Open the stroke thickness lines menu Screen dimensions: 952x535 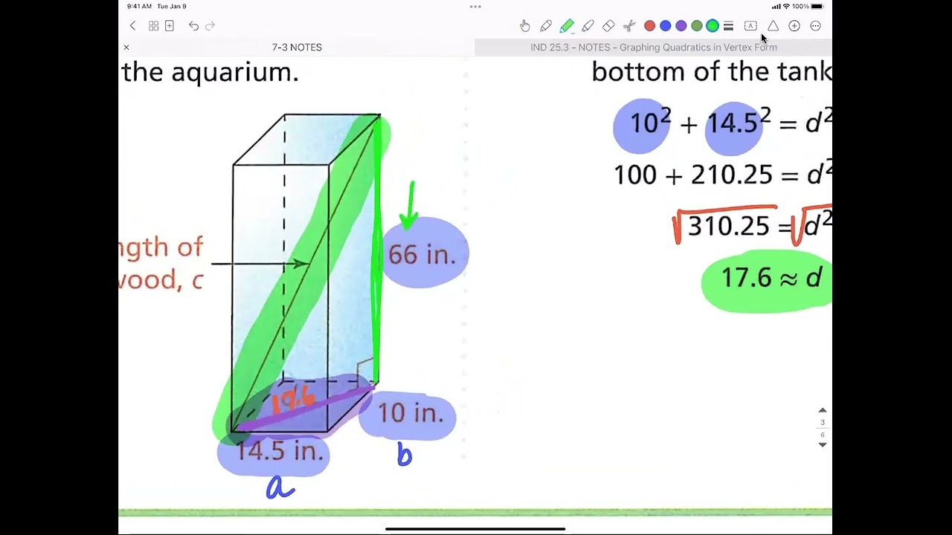tap(728, 26)
